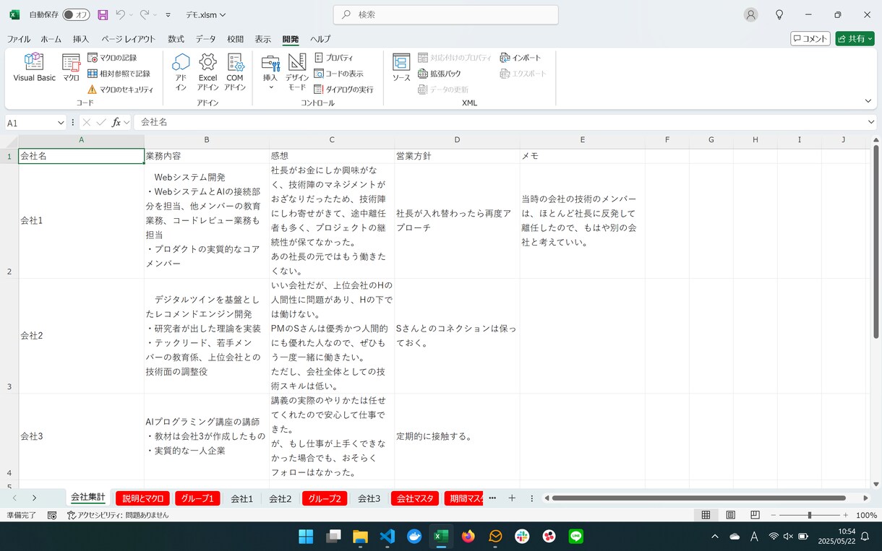Open Excel Add-ins dialog
This screenshot has width=882, height=551.
pos(207,72)
